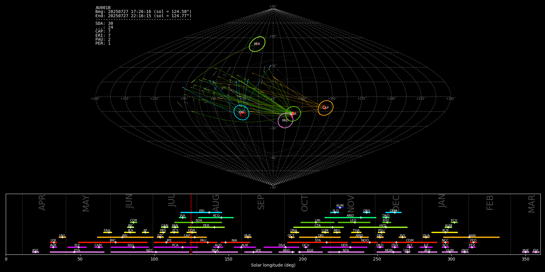Click the ARI shower label

[125, 236]
